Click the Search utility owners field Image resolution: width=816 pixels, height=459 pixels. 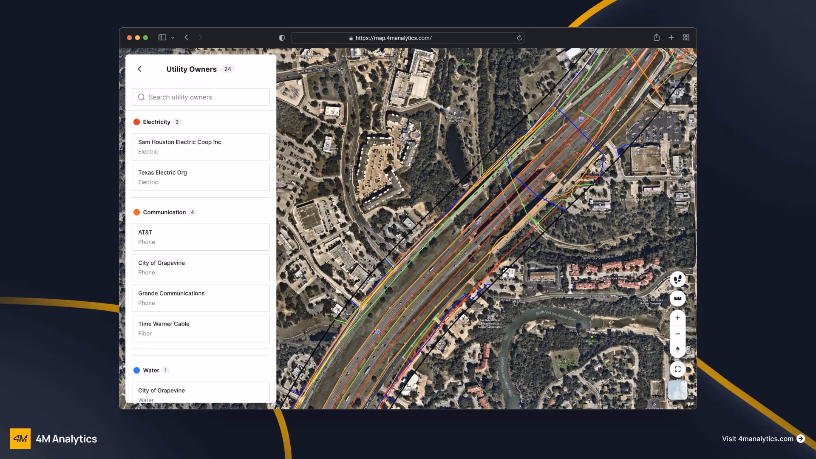point(201,97)
